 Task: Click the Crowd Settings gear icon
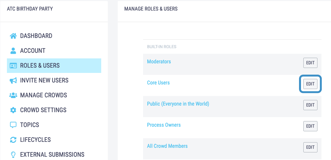point(13,110)
